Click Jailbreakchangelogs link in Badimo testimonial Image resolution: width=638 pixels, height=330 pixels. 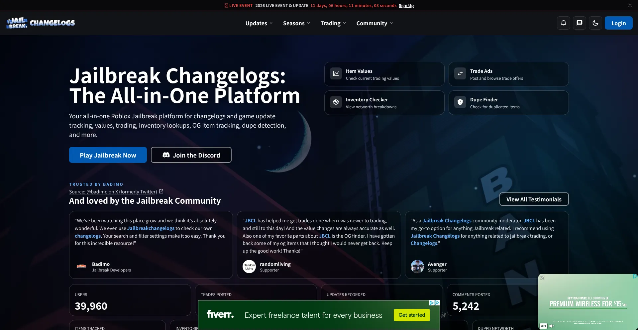151,228
